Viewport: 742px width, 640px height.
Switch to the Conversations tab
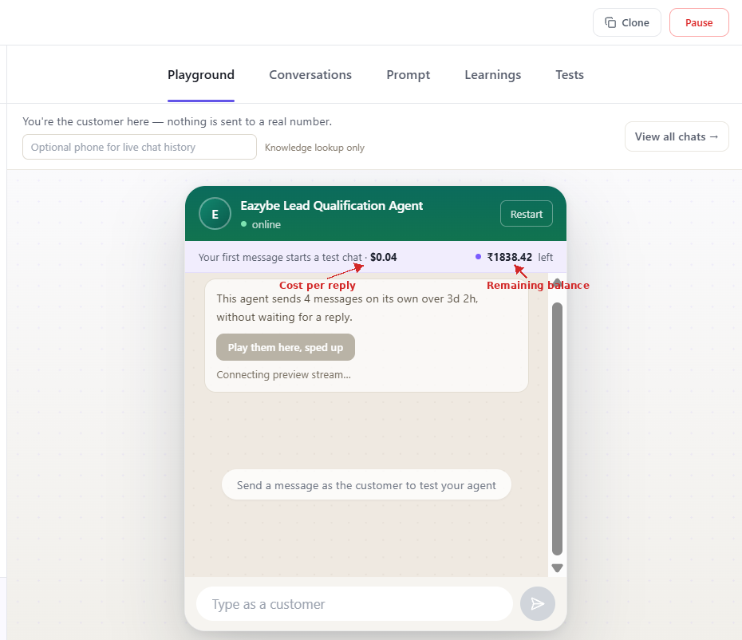310,75
